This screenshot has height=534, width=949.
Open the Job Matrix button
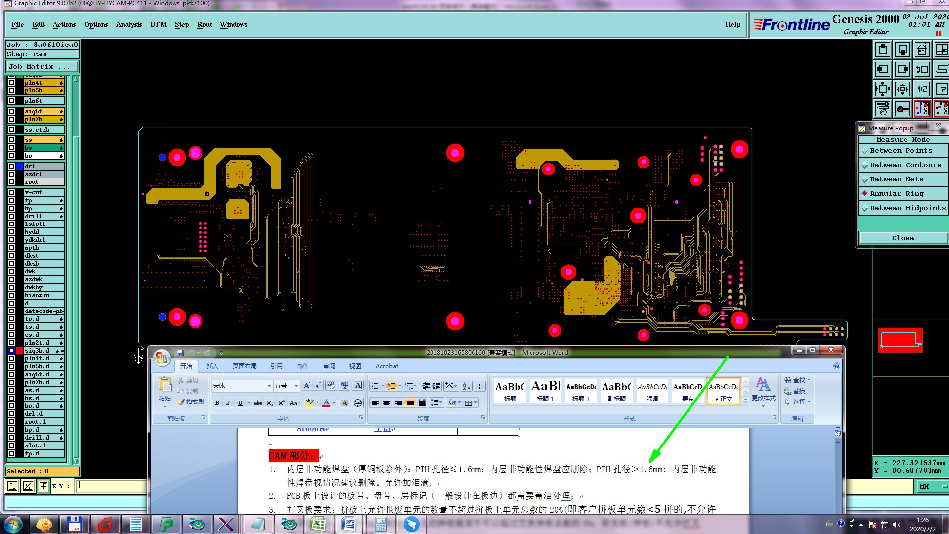[42, 67]
